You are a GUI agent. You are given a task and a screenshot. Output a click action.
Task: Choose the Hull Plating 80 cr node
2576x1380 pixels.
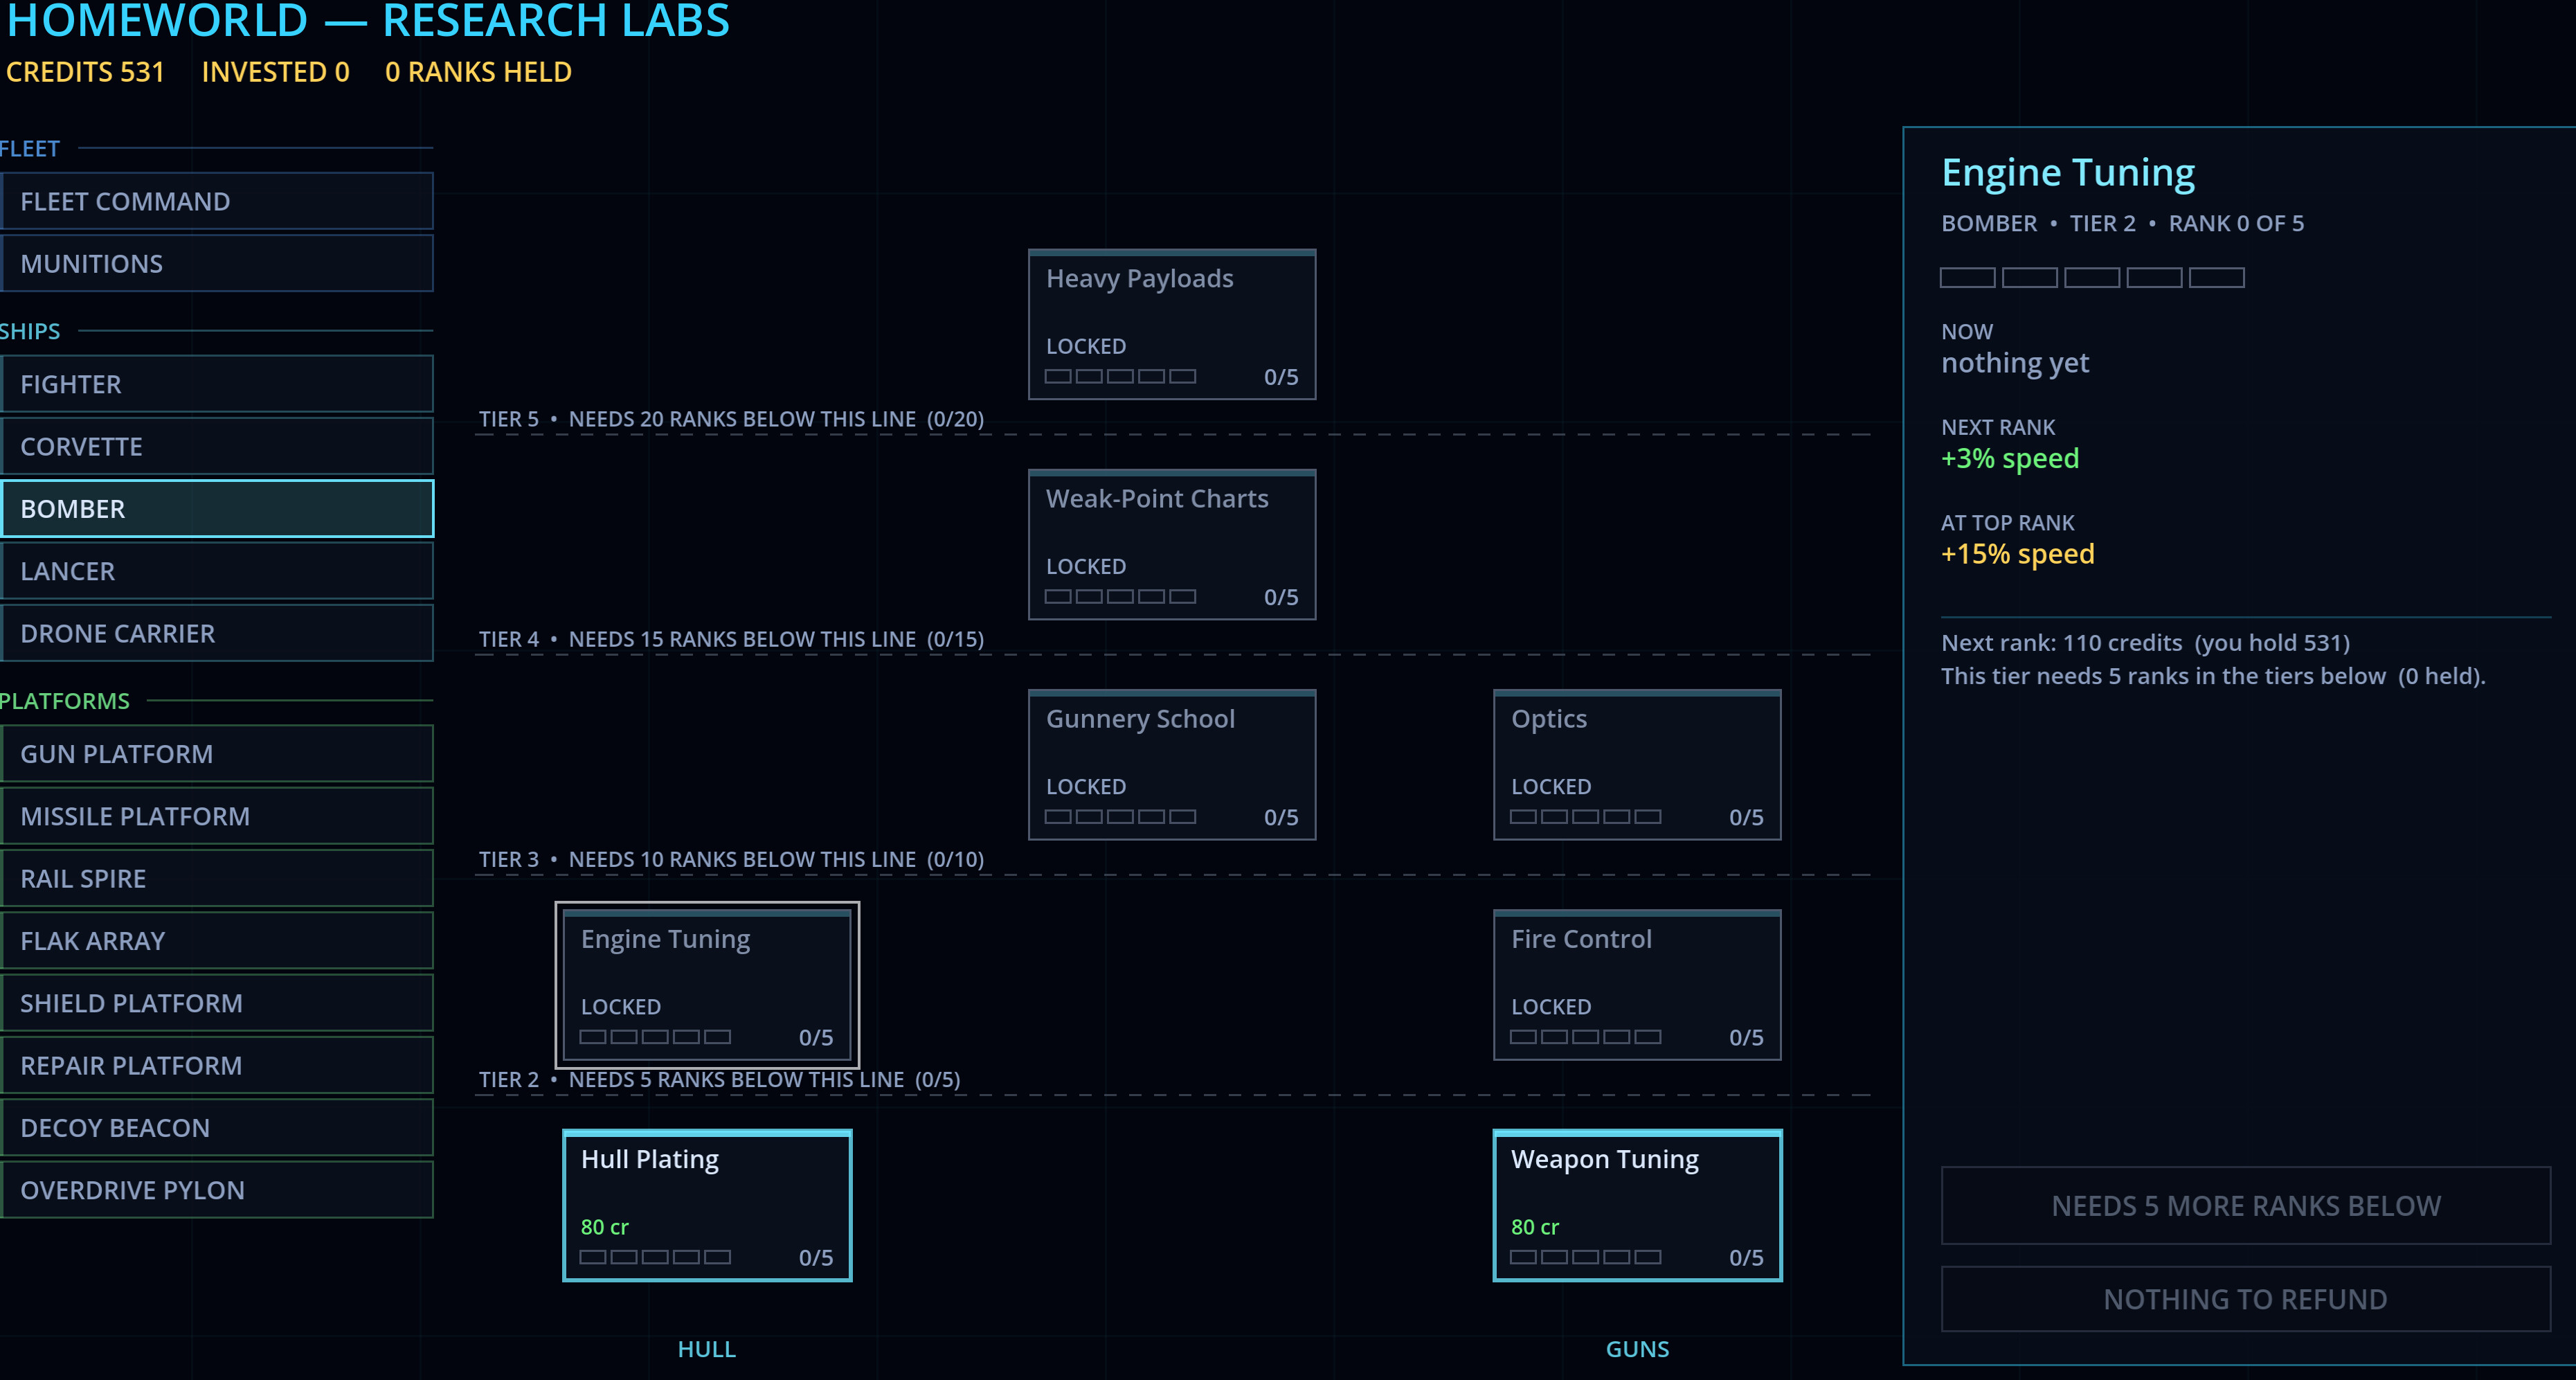click(707, 1205)
